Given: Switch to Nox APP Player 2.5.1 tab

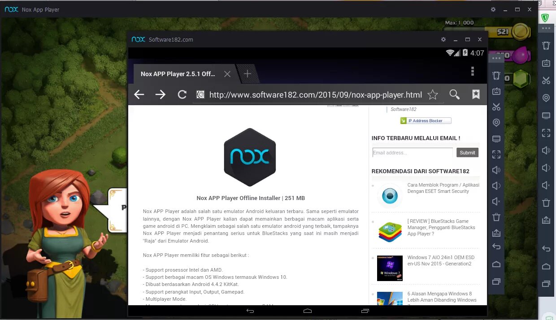Looking at the screenshot, I should pos(178,74).
